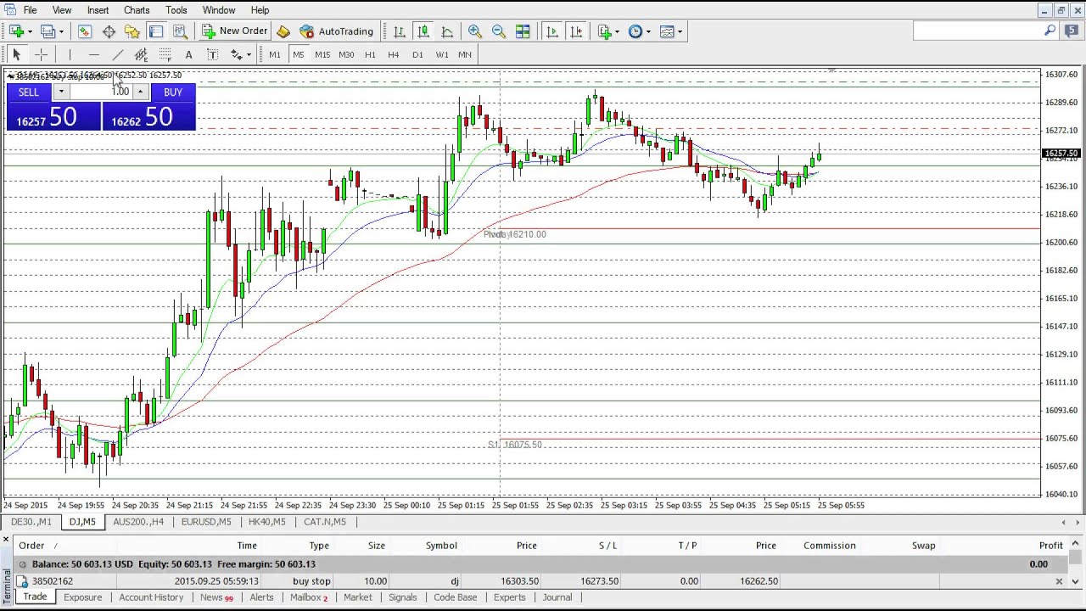Switch timeframe to D1
The height and width of the screenshot is (611, 1086).
click(x=417, y=54)
